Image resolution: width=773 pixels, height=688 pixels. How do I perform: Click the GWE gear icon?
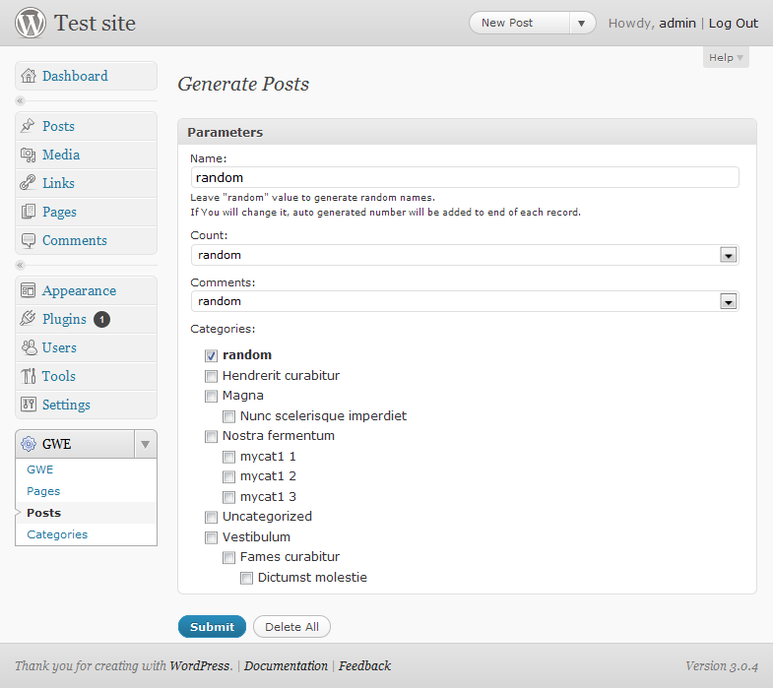[x=29, y=444]
